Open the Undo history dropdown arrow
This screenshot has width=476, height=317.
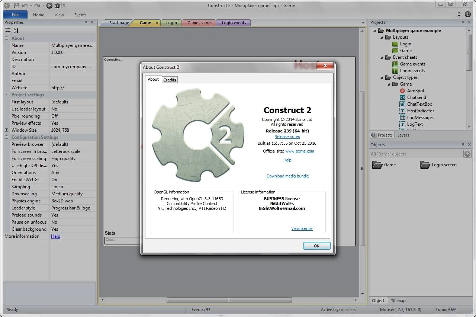coord(30,6)
